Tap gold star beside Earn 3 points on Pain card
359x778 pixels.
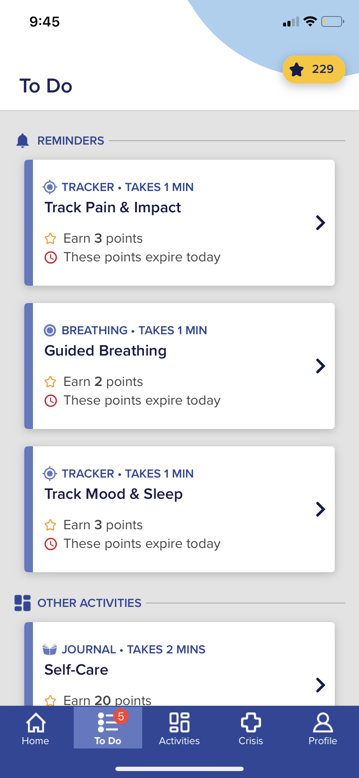tap(50, 238)
